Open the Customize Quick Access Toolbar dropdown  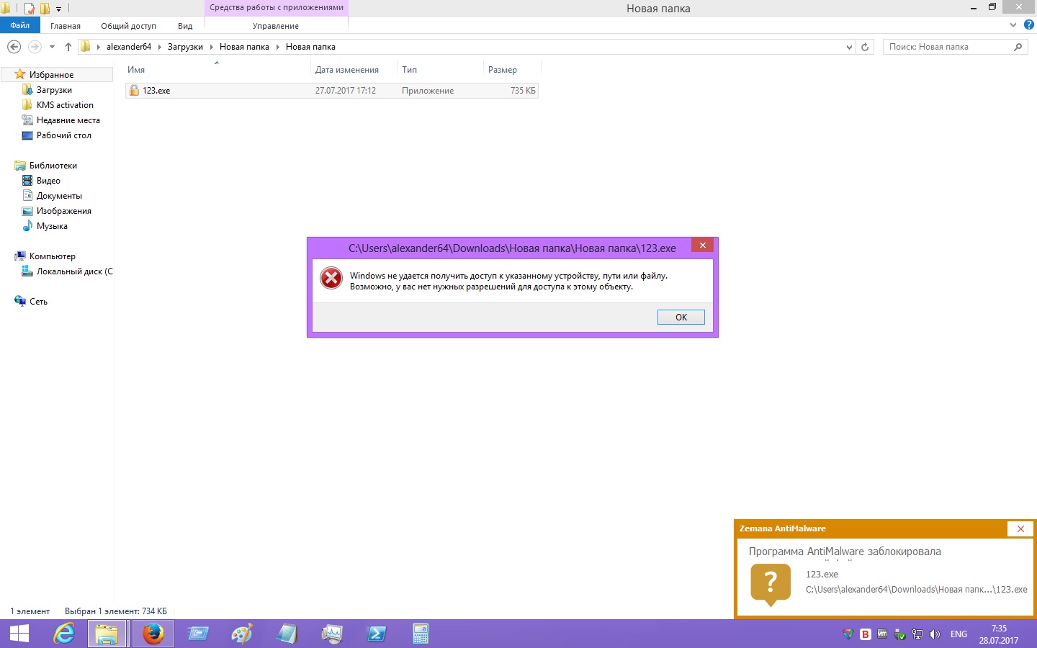pyautogui.click(x=59, y=9)
